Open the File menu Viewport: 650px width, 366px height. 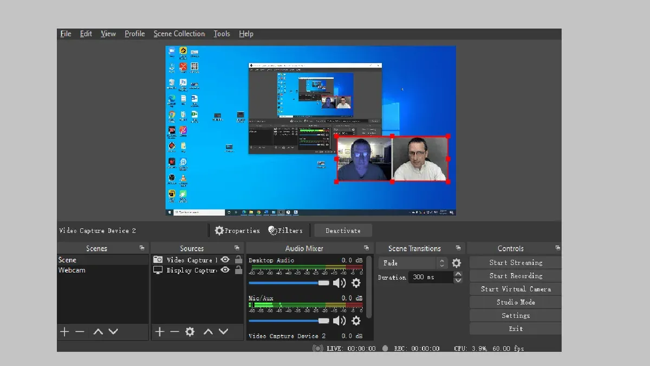click(66, 34)
